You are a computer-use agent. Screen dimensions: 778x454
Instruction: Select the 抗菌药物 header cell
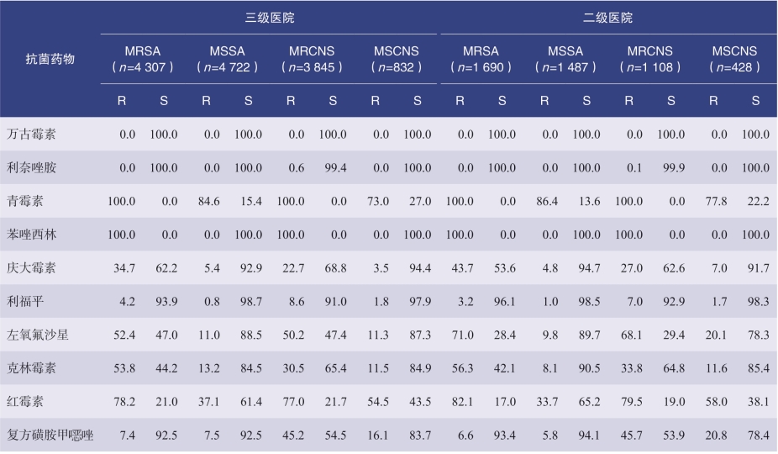click(x=50, y=59)
